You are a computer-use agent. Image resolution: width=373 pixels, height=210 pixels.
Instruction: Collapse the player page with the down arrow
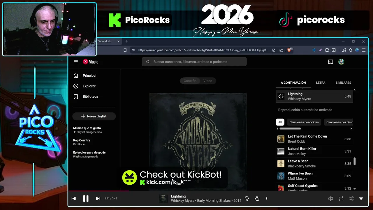(361, 199)
